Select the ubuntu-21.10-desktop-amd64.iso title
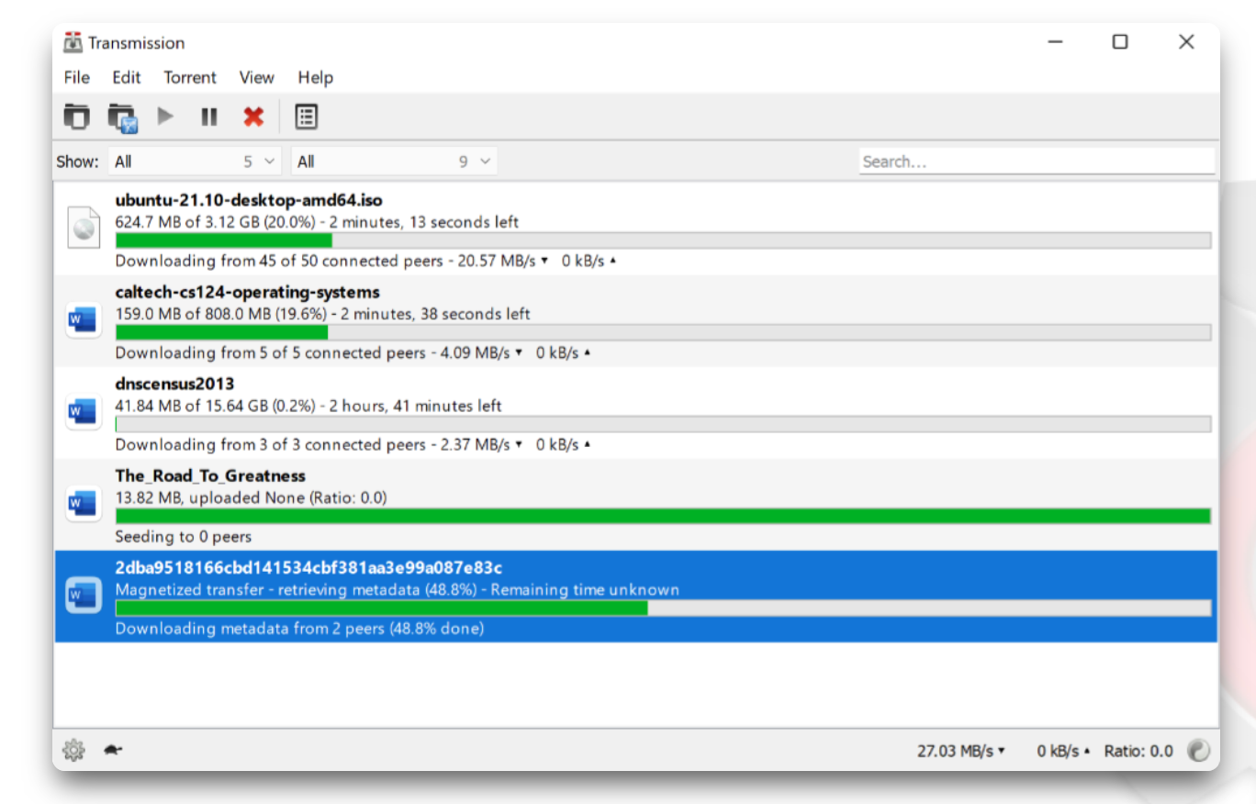Image resolution: width=1256 pixels, height=804 pixels. (x=249, y=200)
